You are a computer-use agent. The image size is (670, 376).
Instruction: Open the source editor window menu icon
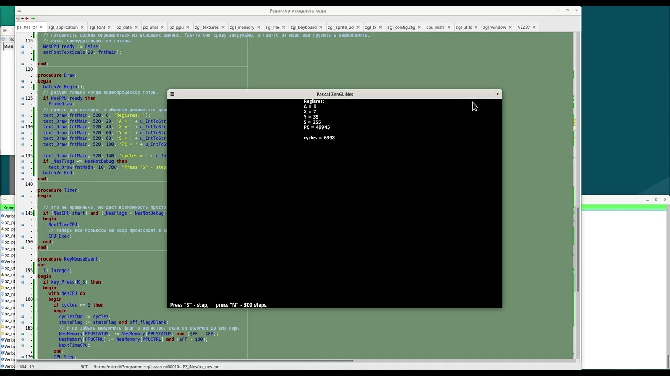[x=19, y=10]
